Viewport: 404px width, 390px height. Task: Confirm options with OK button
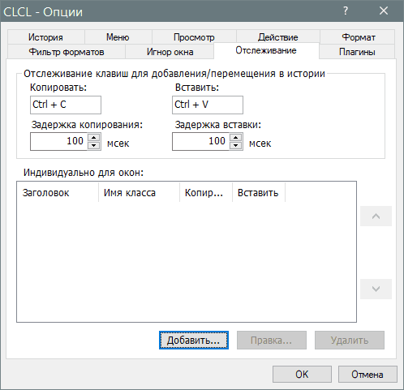[x=302, y=374]
